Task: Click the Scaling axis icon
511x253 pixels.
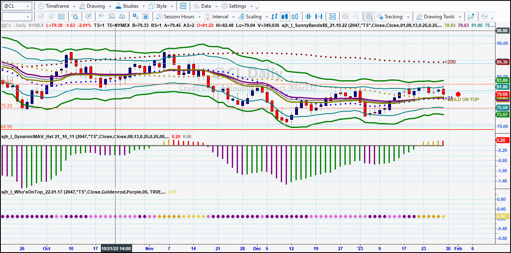Action: coord(241,17)
